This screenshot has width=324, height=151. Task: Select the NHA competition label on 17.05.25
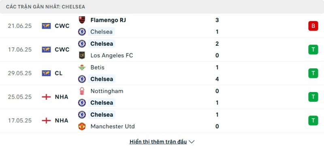point(62,120)
